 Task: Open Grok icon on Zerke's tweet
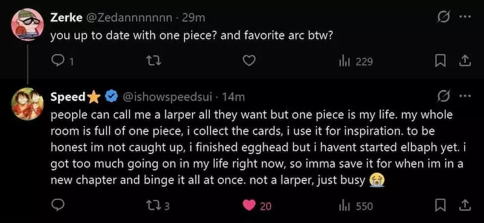(x=443, y=18)
